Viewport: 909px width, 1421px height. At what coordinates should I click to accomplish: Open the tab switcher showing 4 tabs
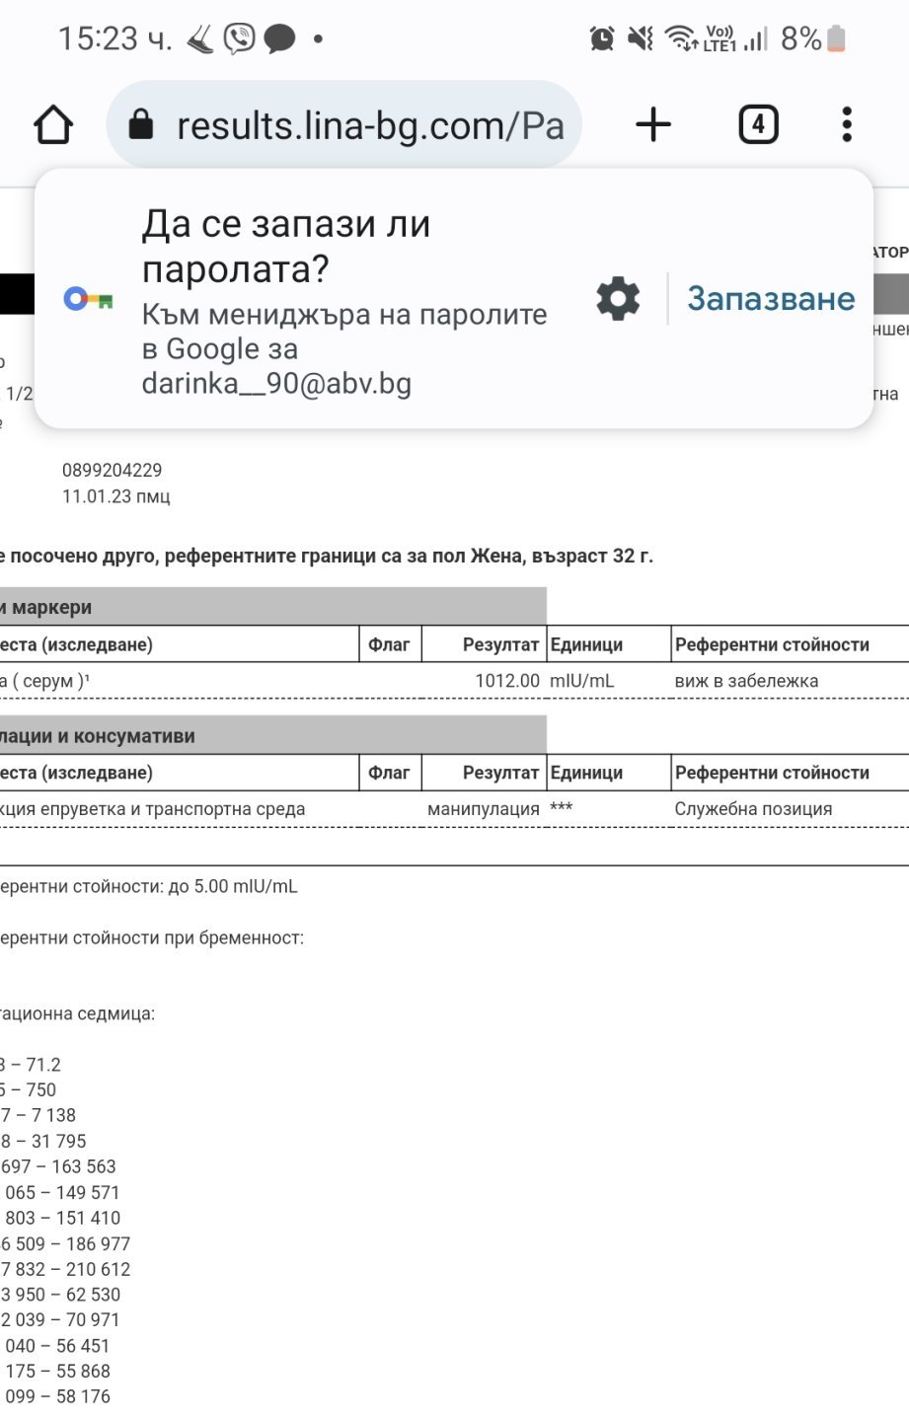(758, 125)
